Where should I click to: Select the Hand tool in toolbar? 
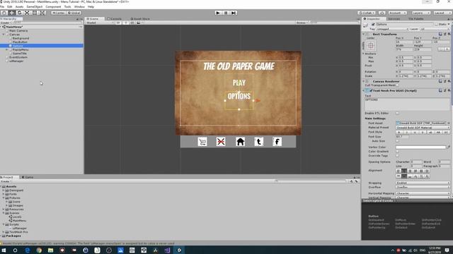point(4,13)
